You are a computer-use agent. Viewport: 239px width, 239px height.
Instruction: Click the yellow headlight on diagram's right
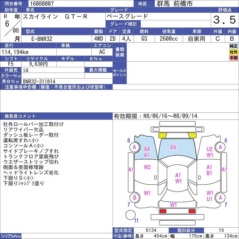192,135
